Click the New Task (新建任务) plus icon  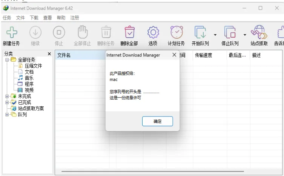tap(12, 32)
